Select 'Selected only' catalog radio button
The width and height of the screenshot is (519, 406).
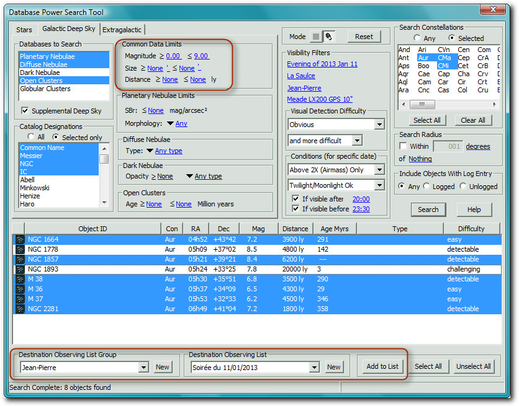pyautogui.click(x=55, y=136)
